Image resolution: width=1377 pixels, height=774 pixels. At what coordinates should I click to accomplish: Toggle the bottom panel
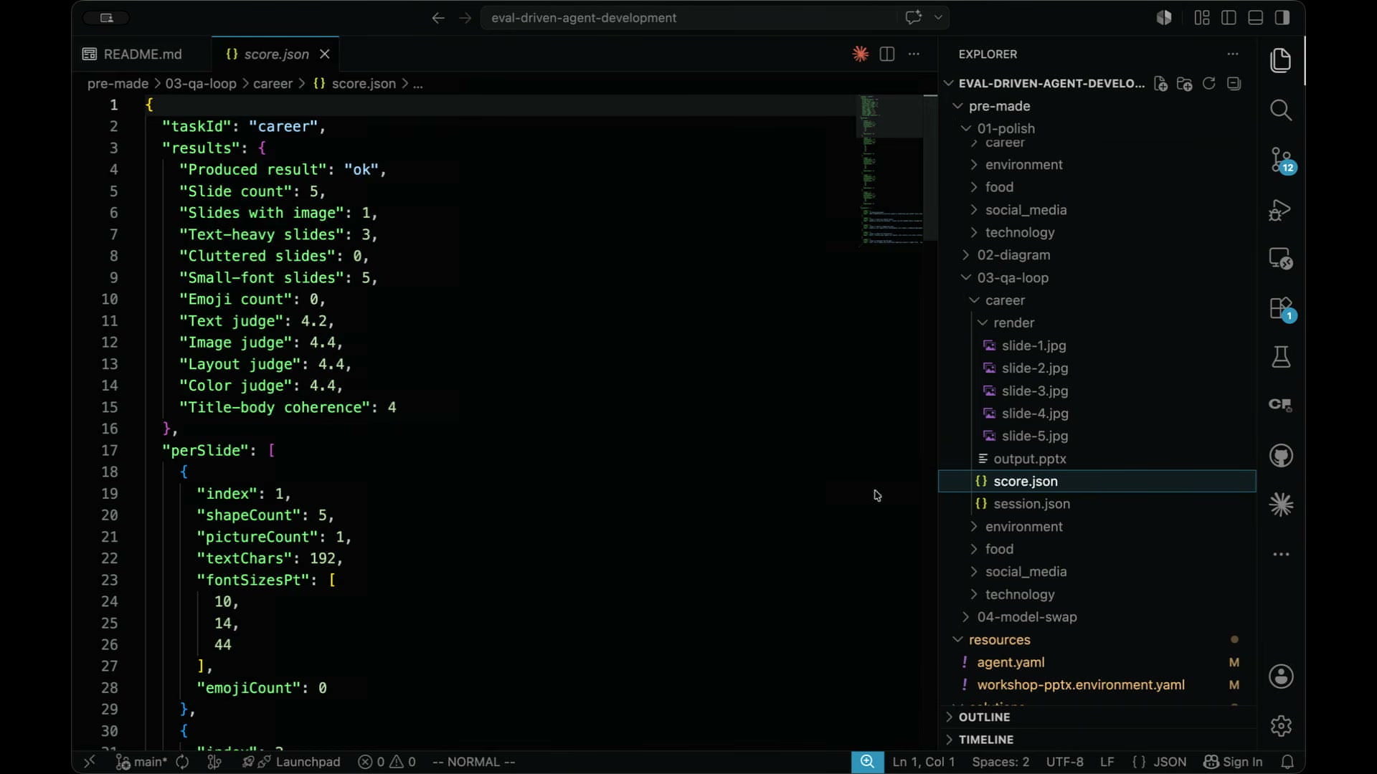(x=1255, y=18)
